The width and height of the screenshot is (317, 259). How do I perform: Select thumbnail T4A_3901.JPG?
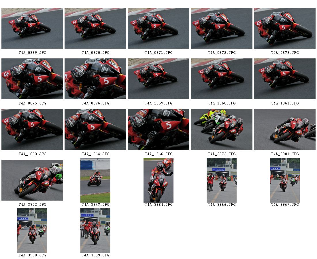tap(284, 129)
